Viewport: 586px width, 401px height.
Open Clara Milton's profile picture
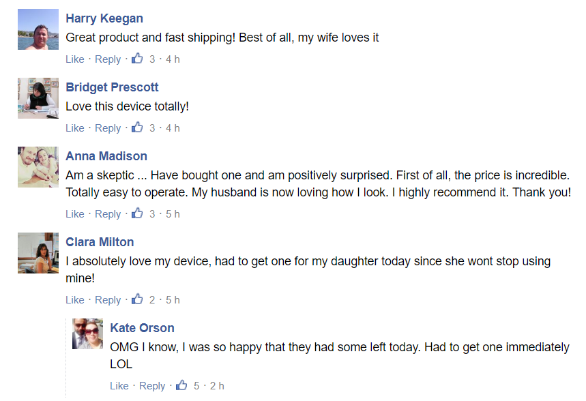click(38, 253)
